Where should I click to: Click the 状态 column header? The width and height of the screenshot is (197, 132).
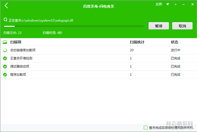pyautogui.click(x=174, y=42)
